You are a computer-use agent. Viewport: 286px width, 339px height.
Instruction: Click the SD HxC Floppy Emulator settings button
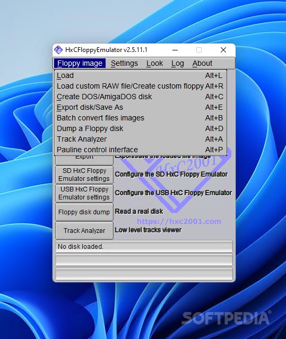(84, 175)
